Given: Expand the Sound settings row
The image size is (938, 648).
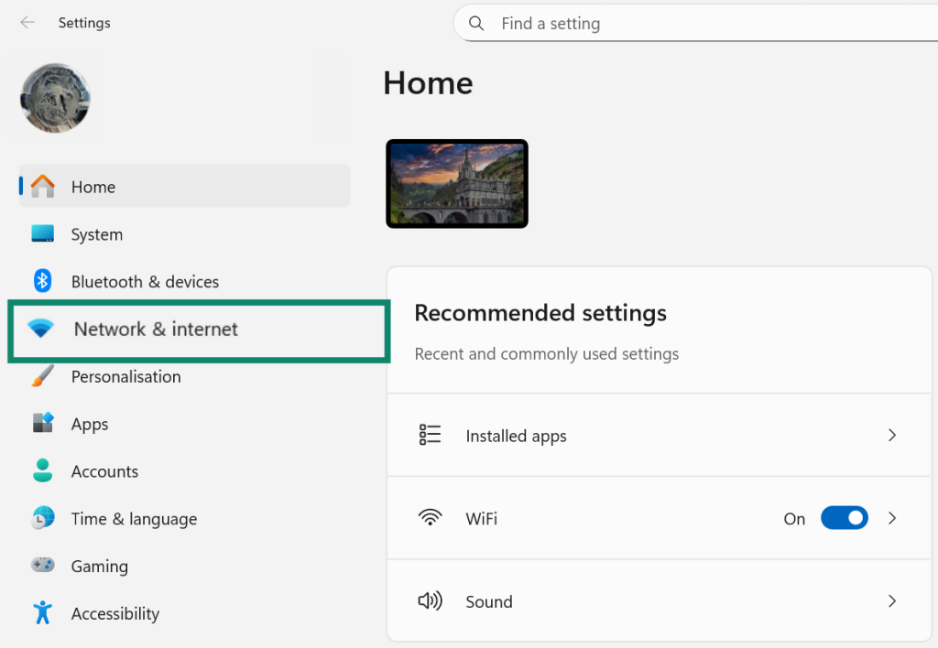Looking at the screenshot, I should (891, 601).
